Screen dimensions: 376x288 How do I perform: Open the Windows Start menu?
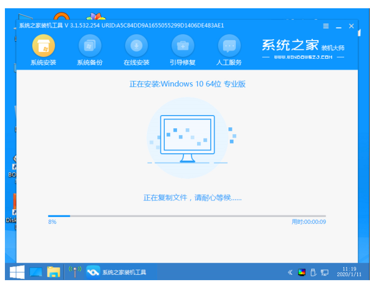[x=18, y=272]
